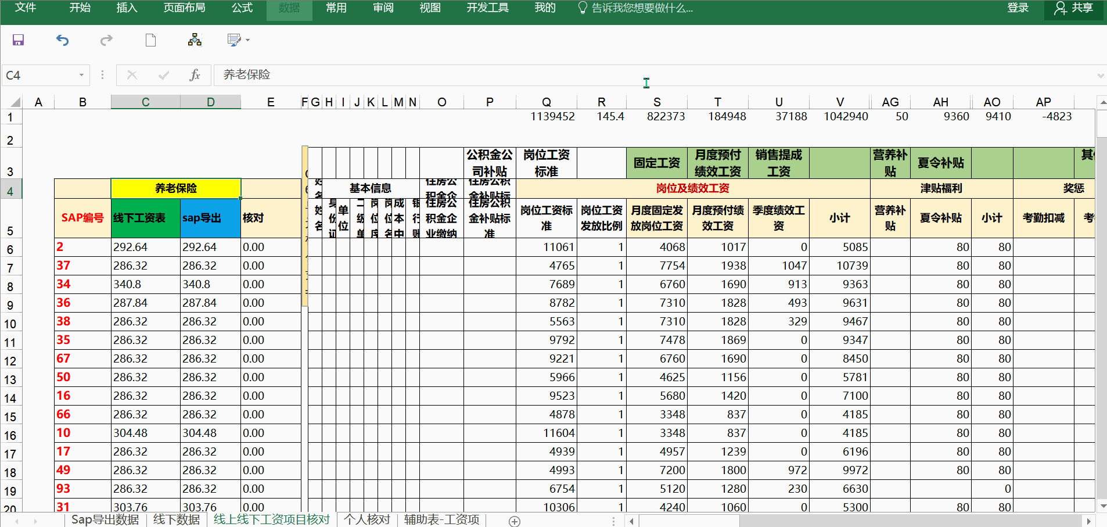Confirm cell entry with the checkmark icon
Image resolution: width=1107 pixels, height=527 pixels.
[163, 75]
